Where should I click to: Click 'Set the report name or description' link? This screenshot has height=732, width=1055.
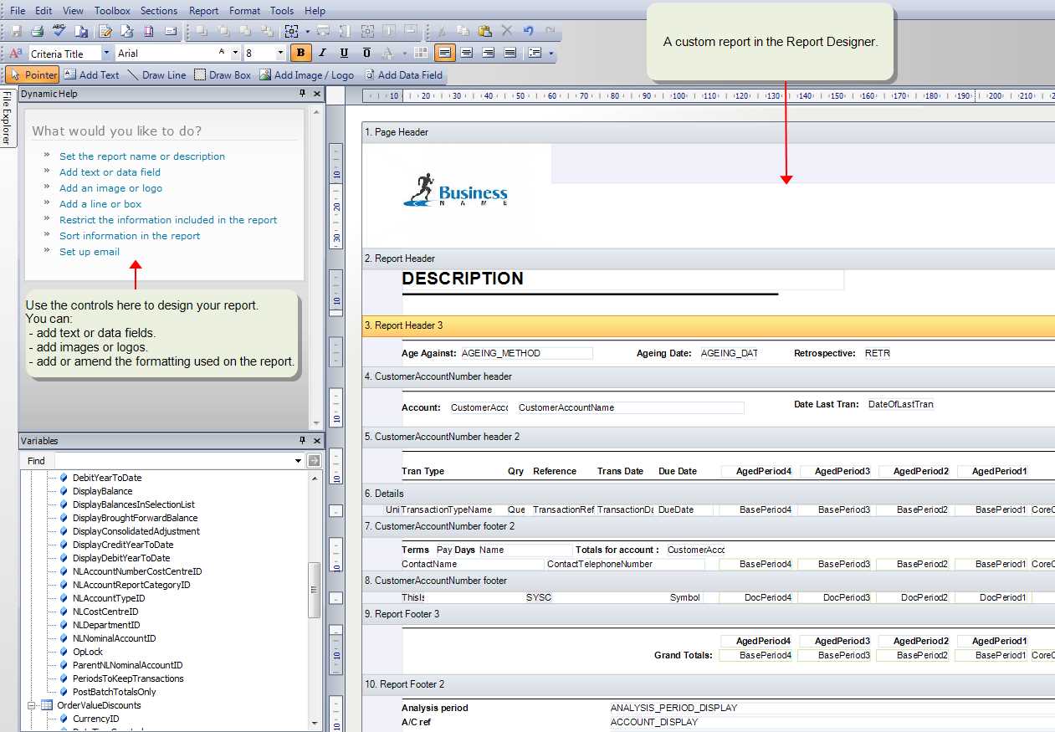142,156
